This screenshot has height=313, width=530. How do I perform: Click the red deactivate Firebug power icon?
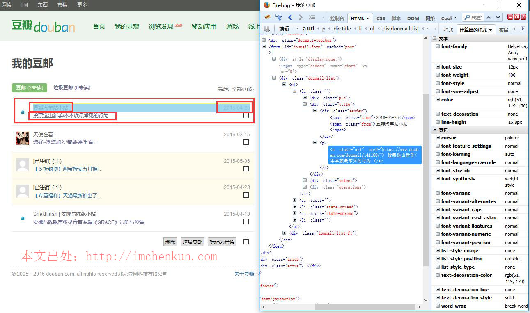(x=523, y=17)
